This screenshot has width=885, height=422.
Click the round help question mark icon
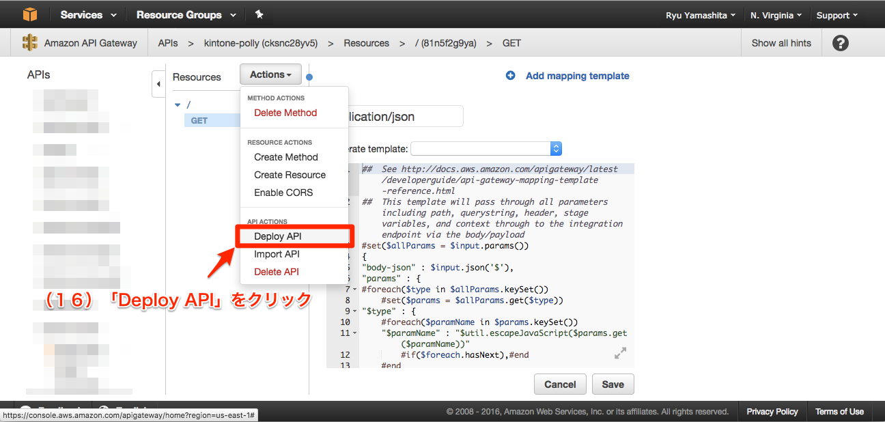[x=839, y=42]
